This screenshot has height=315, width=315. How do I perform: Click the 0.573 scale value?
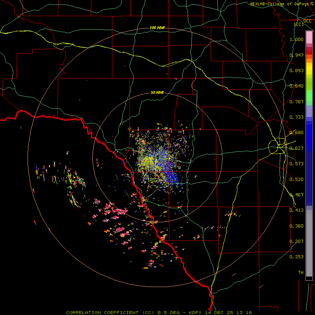(x=296, y=164)
